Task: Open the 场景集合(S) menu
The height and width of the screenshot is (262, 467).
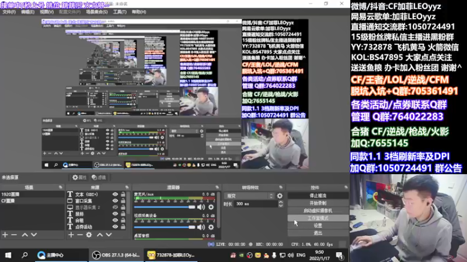Action: pyautogui.click(x=97, y=12)
